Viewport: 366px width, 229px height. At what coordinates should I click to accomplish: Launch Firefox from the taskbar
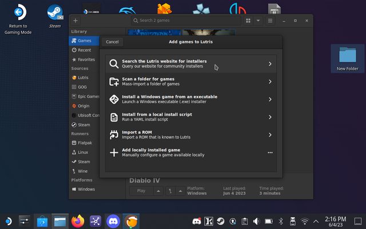pos(78,220)
